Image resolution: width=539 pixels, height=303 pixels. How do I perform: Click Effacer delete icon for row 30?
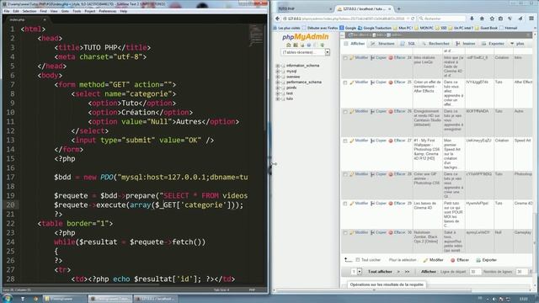(x=391, y=233)
